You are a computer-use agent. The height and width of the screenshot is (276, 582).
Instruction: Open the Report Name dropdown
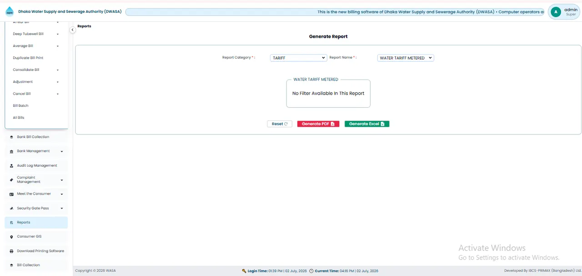click(406, 58)
